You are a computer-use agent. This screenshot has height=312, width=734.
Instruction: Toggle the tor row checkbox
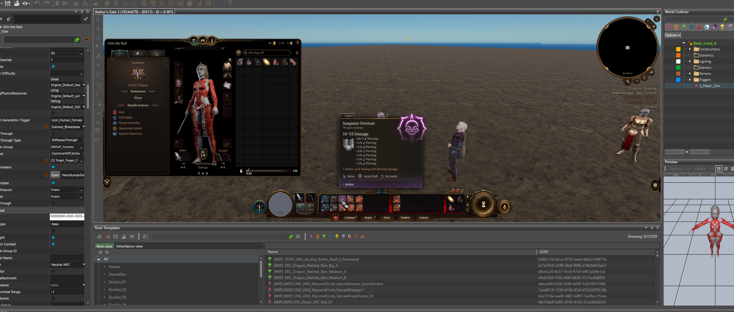53,271
